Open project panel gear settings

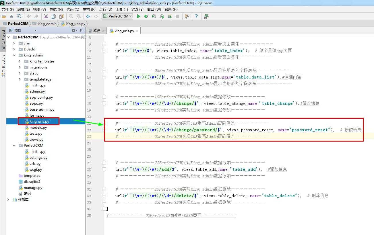[74, 30]
